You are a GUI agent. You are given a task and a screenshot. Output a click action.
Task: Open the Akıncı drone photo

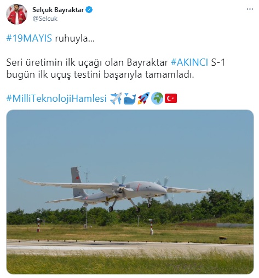[130, 192]
